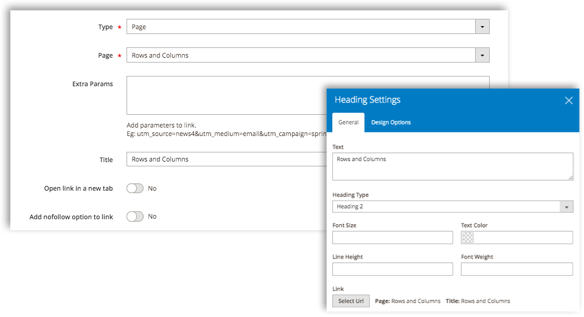Click the Font Weight input box
The height and width of the screenshot is (317, 584).
pyautogui.click(x=516, y=269)
